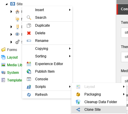Click the gears Settings icon in tree

(17, 42)
